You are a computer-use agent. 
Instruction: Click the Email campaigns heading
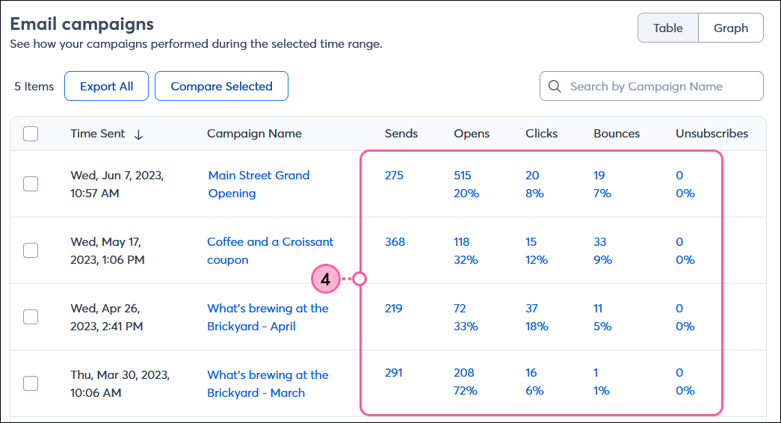pos(81,24)
